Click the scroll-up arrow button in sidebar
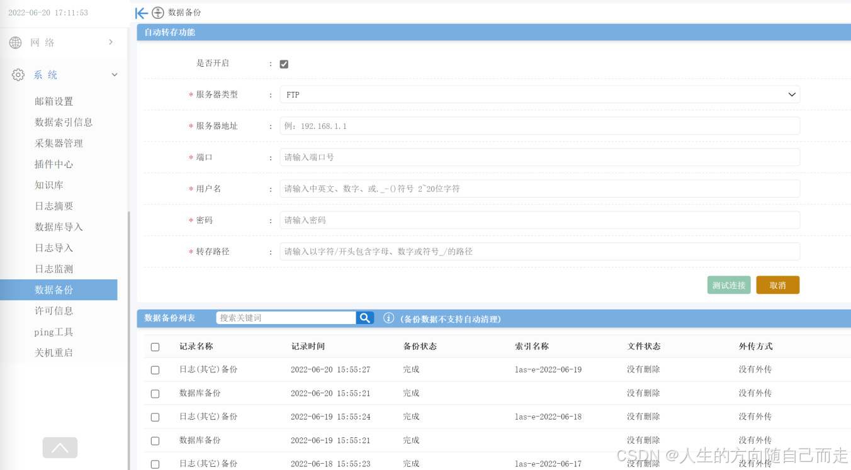 (x=60, y=448)
